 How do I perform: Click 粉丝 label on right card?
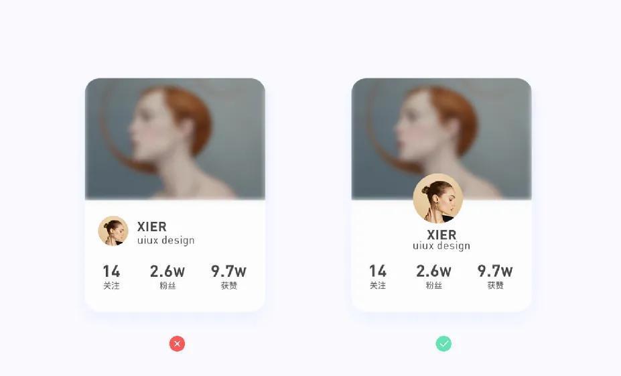coord(433,286)
